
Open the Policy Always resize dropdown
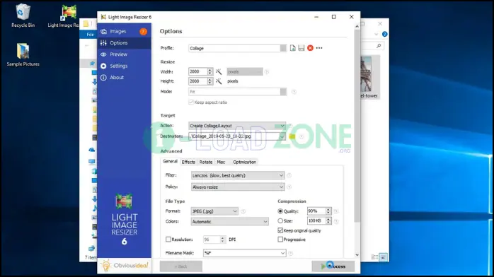pyautogui.click(x=238, y=187)
